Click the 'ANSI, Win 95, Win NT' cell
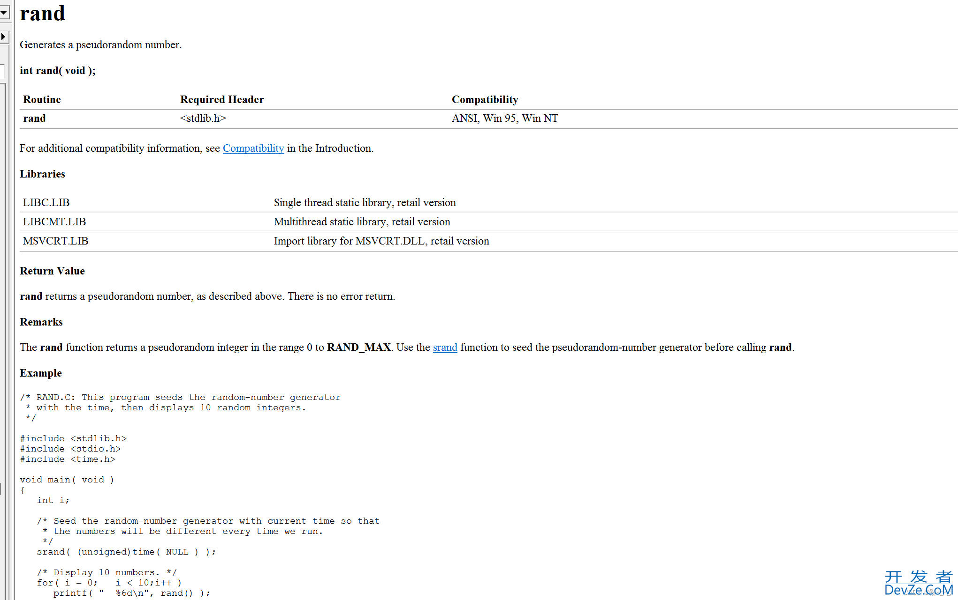Viewport: 958px width, 600px height. coord(505,119)
